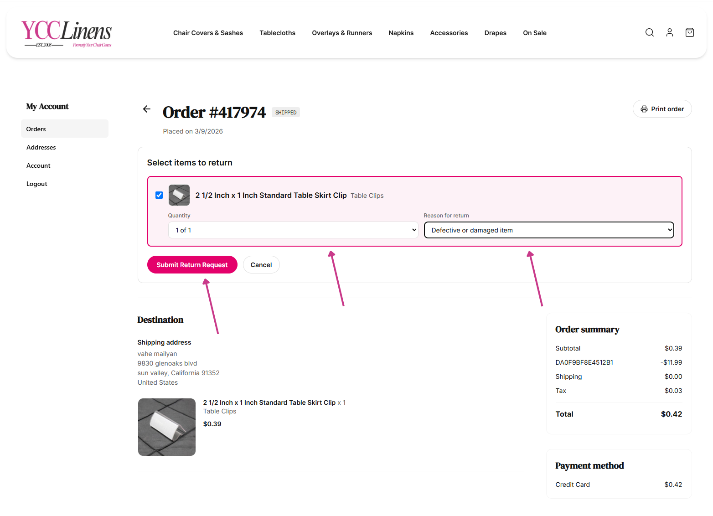This screenshot has height=516, width=713.
Task: Open the shopping bag cart icon
Action: click(x=690, y=32)
